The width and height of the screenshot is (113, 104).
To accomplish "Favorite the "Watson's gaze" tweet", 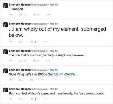I will coord(32,99).
